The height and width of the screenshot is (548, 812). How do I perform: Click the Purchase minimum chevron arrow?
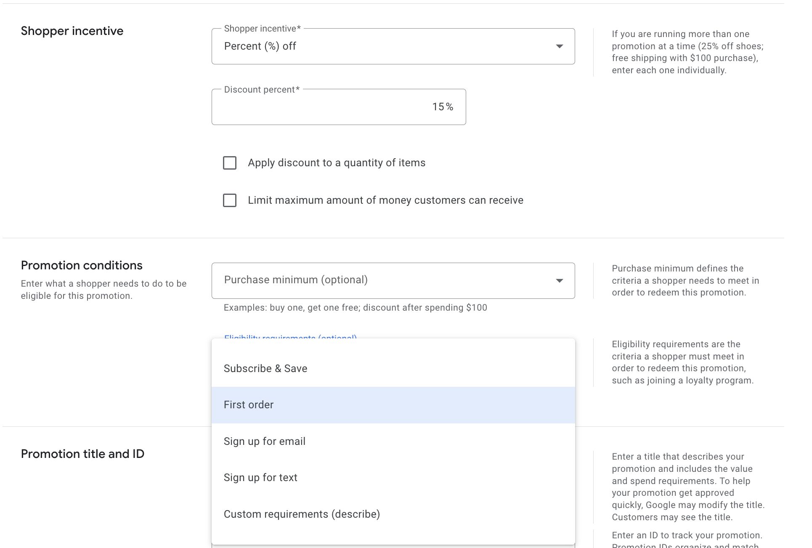point(560,280)
